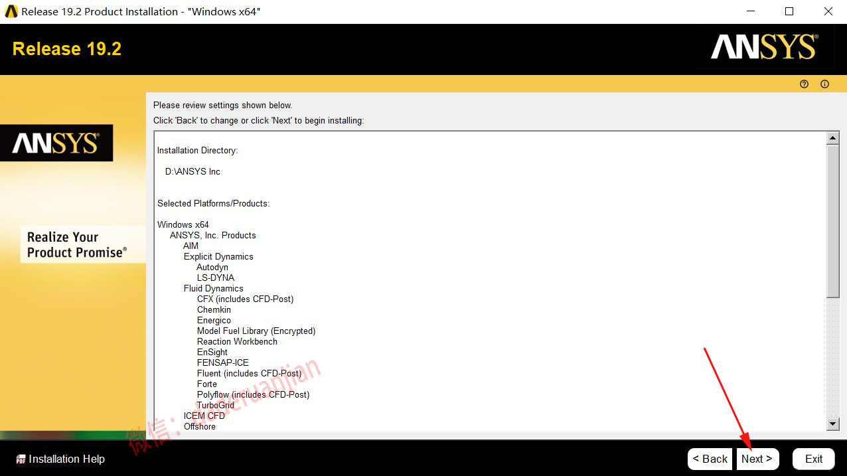Click the 'FENSAP-ICE' entry

point(223,363)
